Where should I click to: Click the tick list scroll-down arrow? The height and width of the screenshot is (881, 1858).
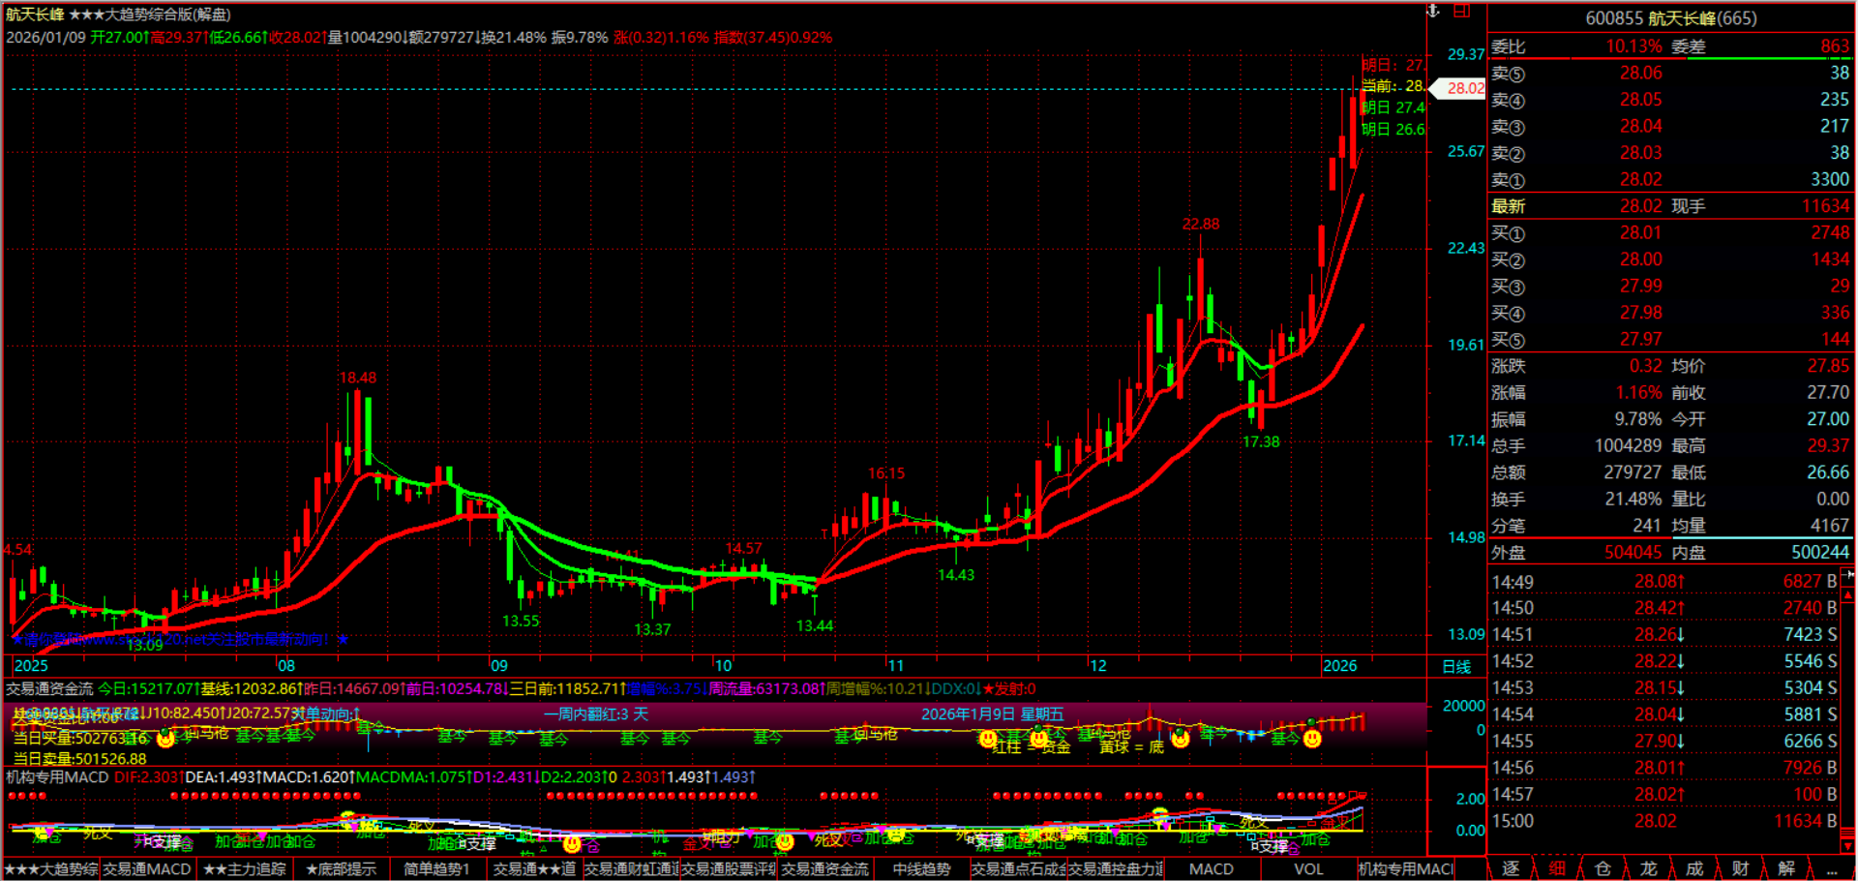pos(1847,847)
